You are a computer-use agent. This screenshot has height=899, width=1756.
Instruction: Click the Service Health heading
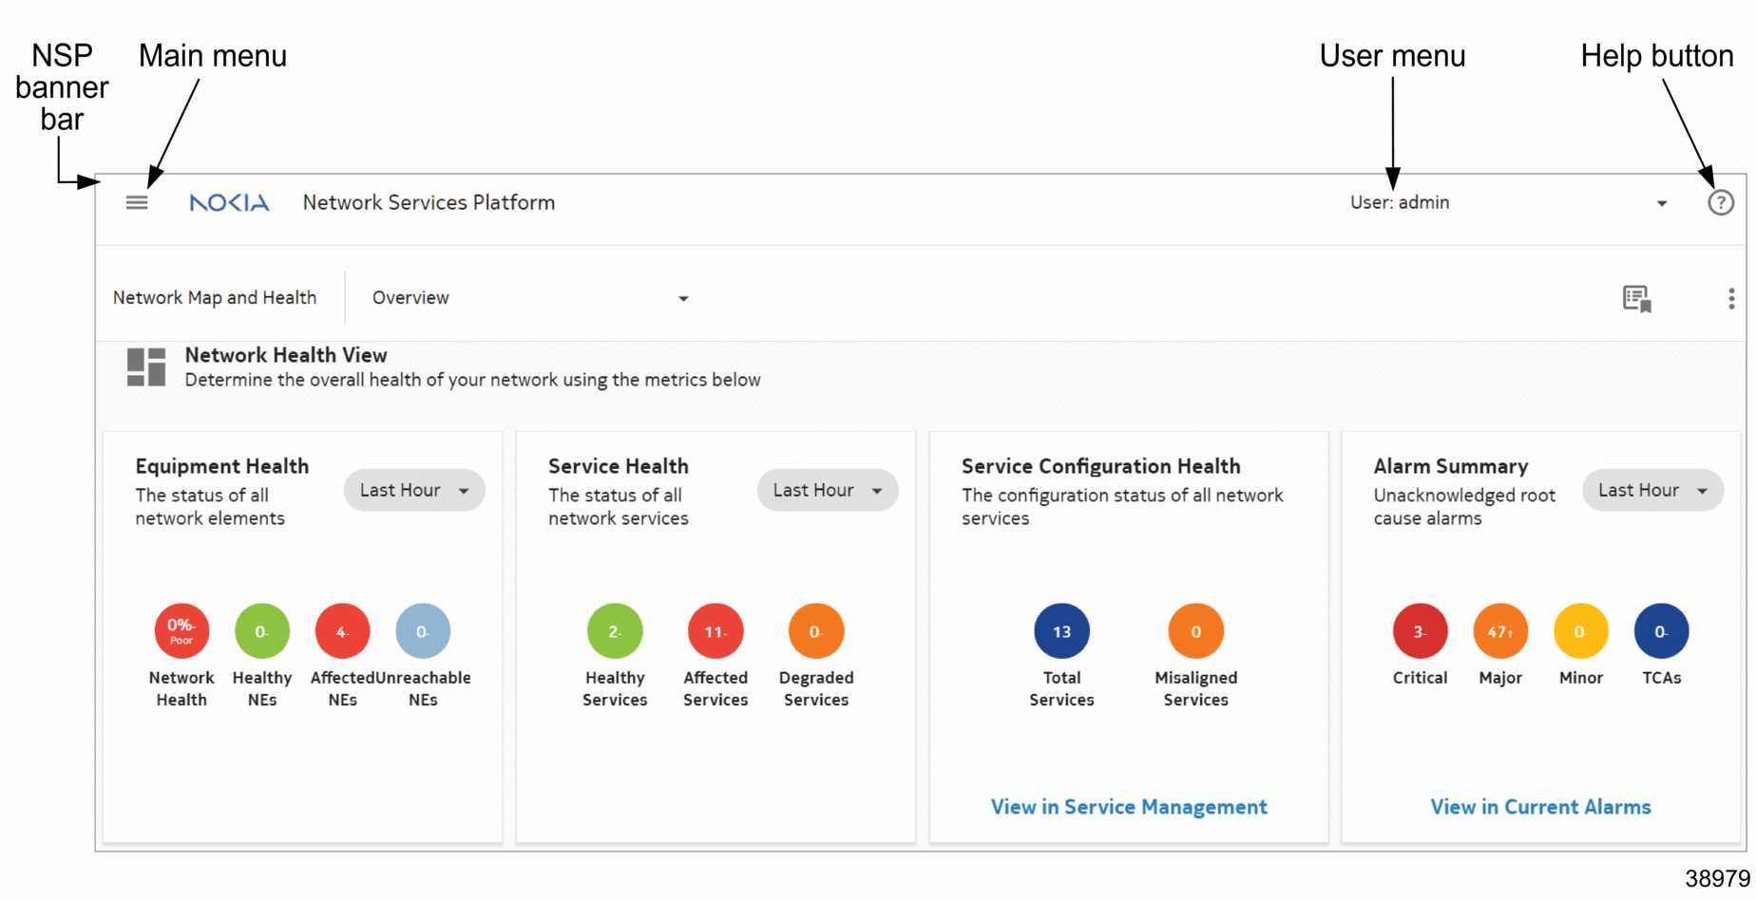click(619, 466)
